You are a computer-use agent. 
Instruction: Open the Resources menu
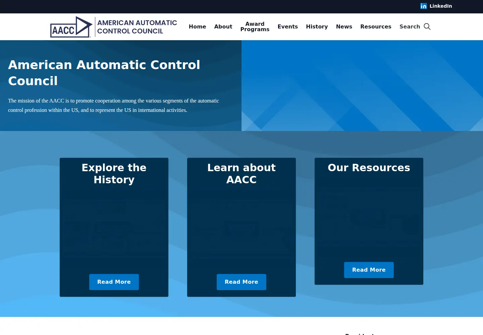tap(376, 26)
